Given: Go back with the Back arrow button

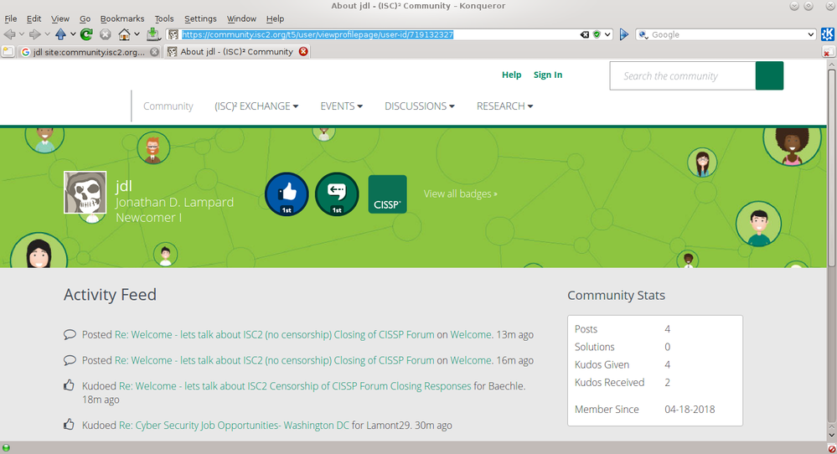Looking at the screenshot, I should [9, 34].
